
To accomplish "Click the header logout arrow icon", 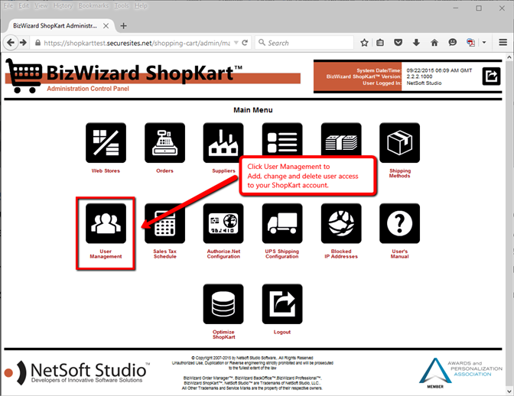I will click(x=491, y=76).
